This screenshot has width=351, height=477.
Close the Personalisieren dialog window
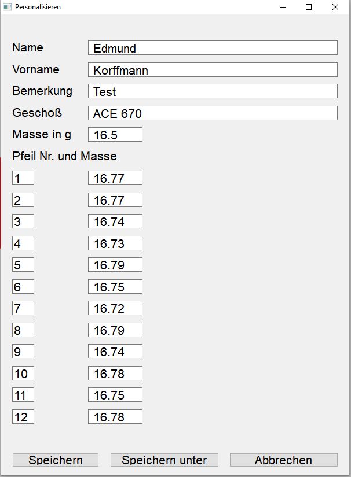pyautogui.click(x=335, y=7)
